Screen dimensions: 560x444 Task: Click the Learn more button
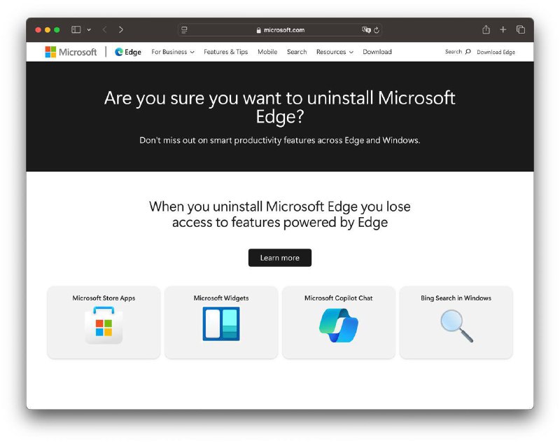(279, 258)
